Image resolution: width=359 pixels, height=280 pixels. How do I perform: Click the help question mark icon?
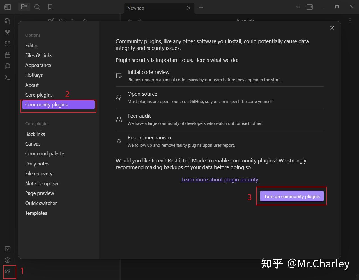point(8,260)
